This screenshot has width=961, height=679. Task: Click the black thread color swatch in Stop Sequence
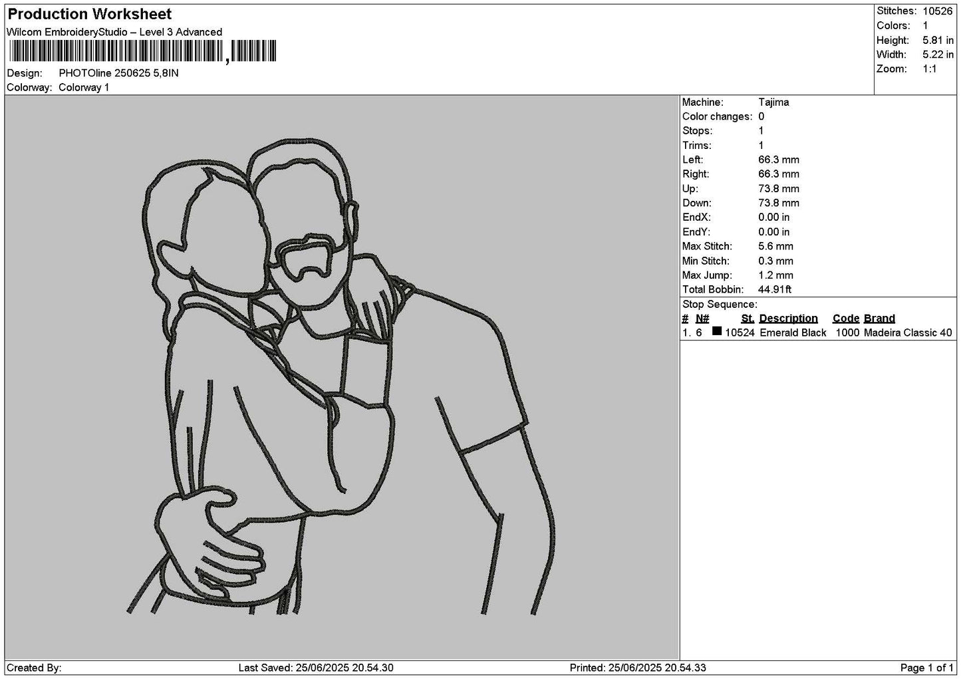click(716, 331)
